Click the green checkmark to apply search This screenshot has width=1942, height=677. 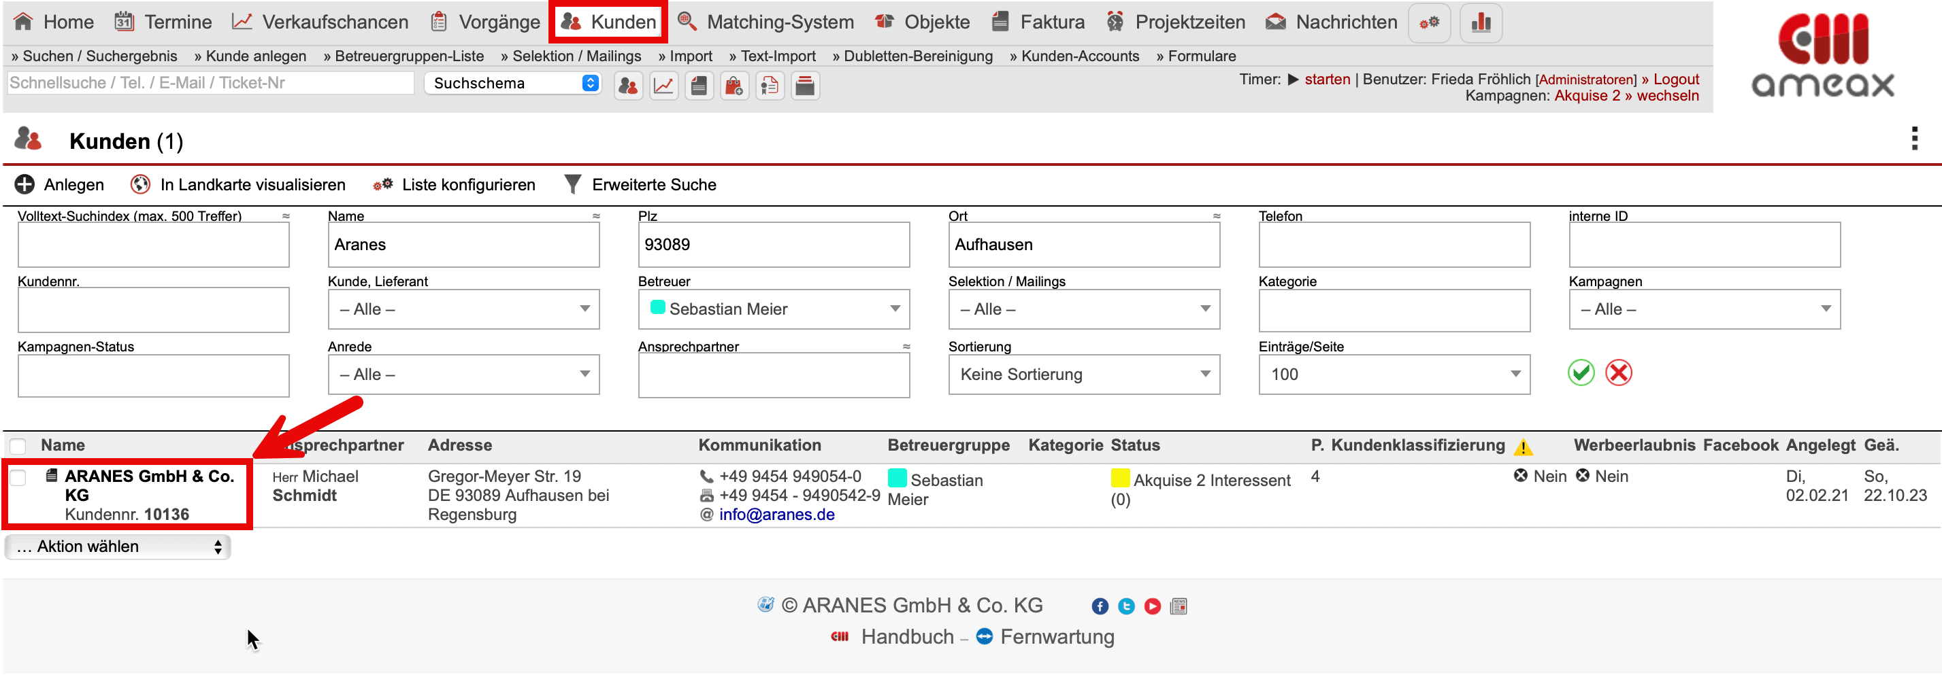coord(1580,372)
